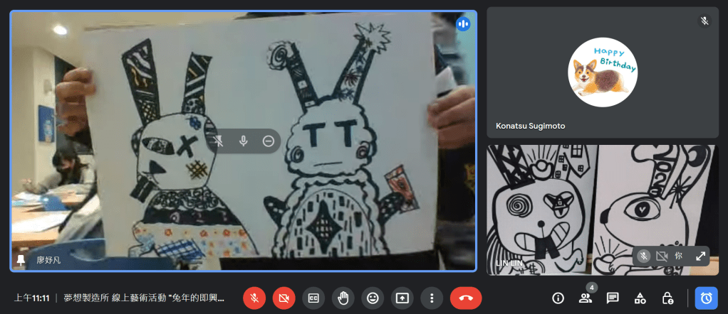
Task: Remove the pinned participant using the minus circle
Action: (x=269, y=141)
